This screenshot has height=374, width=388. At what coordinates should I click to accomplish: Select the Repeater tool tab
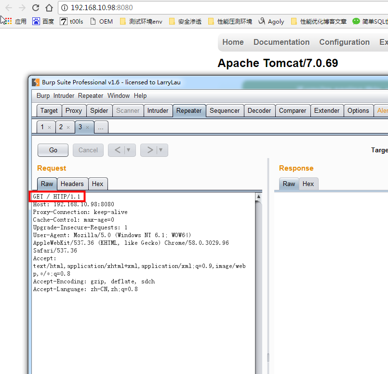[x=189, y=110]
